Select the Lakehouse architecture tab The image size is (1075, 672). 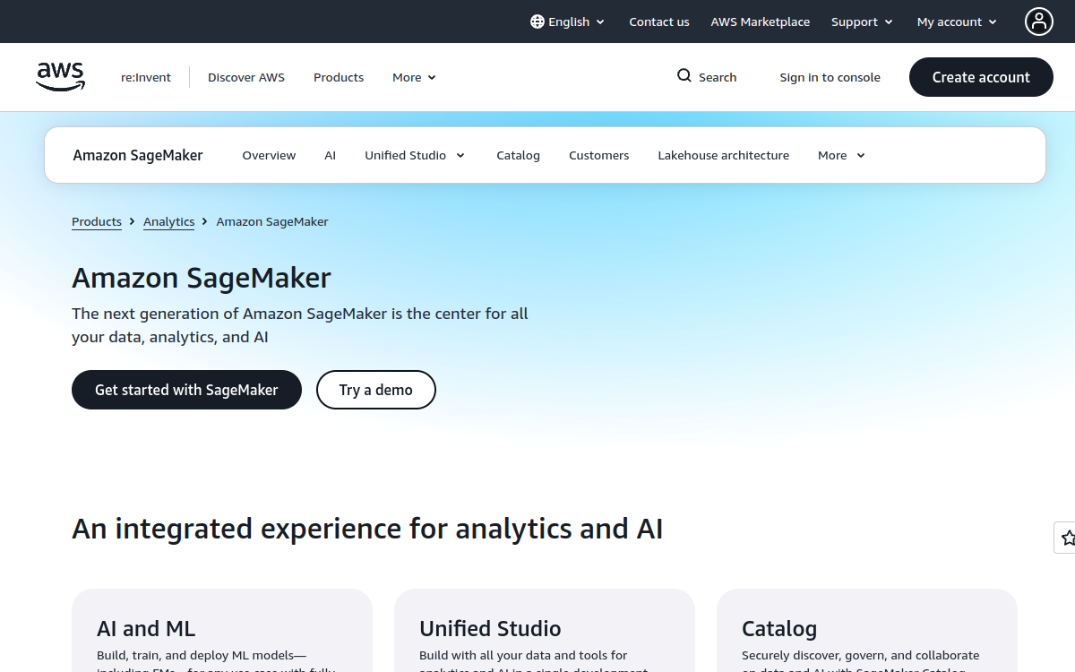pyautogui.click(x=723, y=155)
